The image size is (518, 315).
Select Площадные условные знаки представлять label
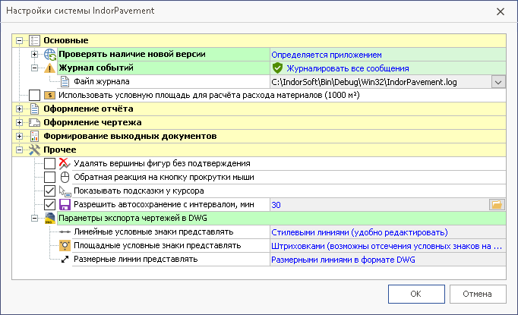coord(157,246)
